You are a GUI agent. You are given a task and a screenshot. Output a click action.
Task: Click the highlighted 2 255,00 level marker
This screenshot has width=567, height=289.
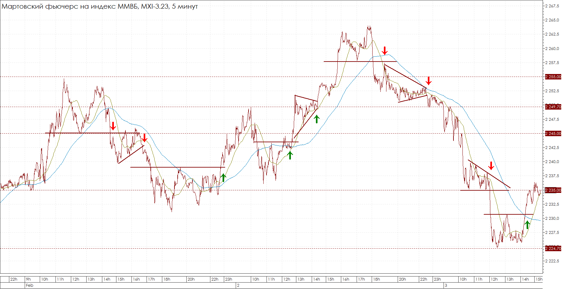[x=553, y=77]
